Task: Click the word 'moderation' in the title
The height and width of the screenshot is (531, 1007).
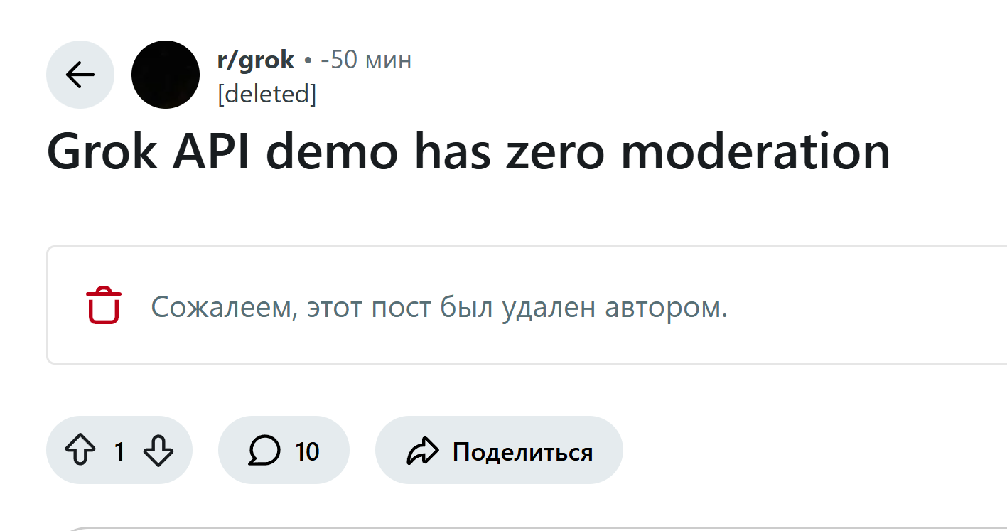Action: (x=755, y=151)
